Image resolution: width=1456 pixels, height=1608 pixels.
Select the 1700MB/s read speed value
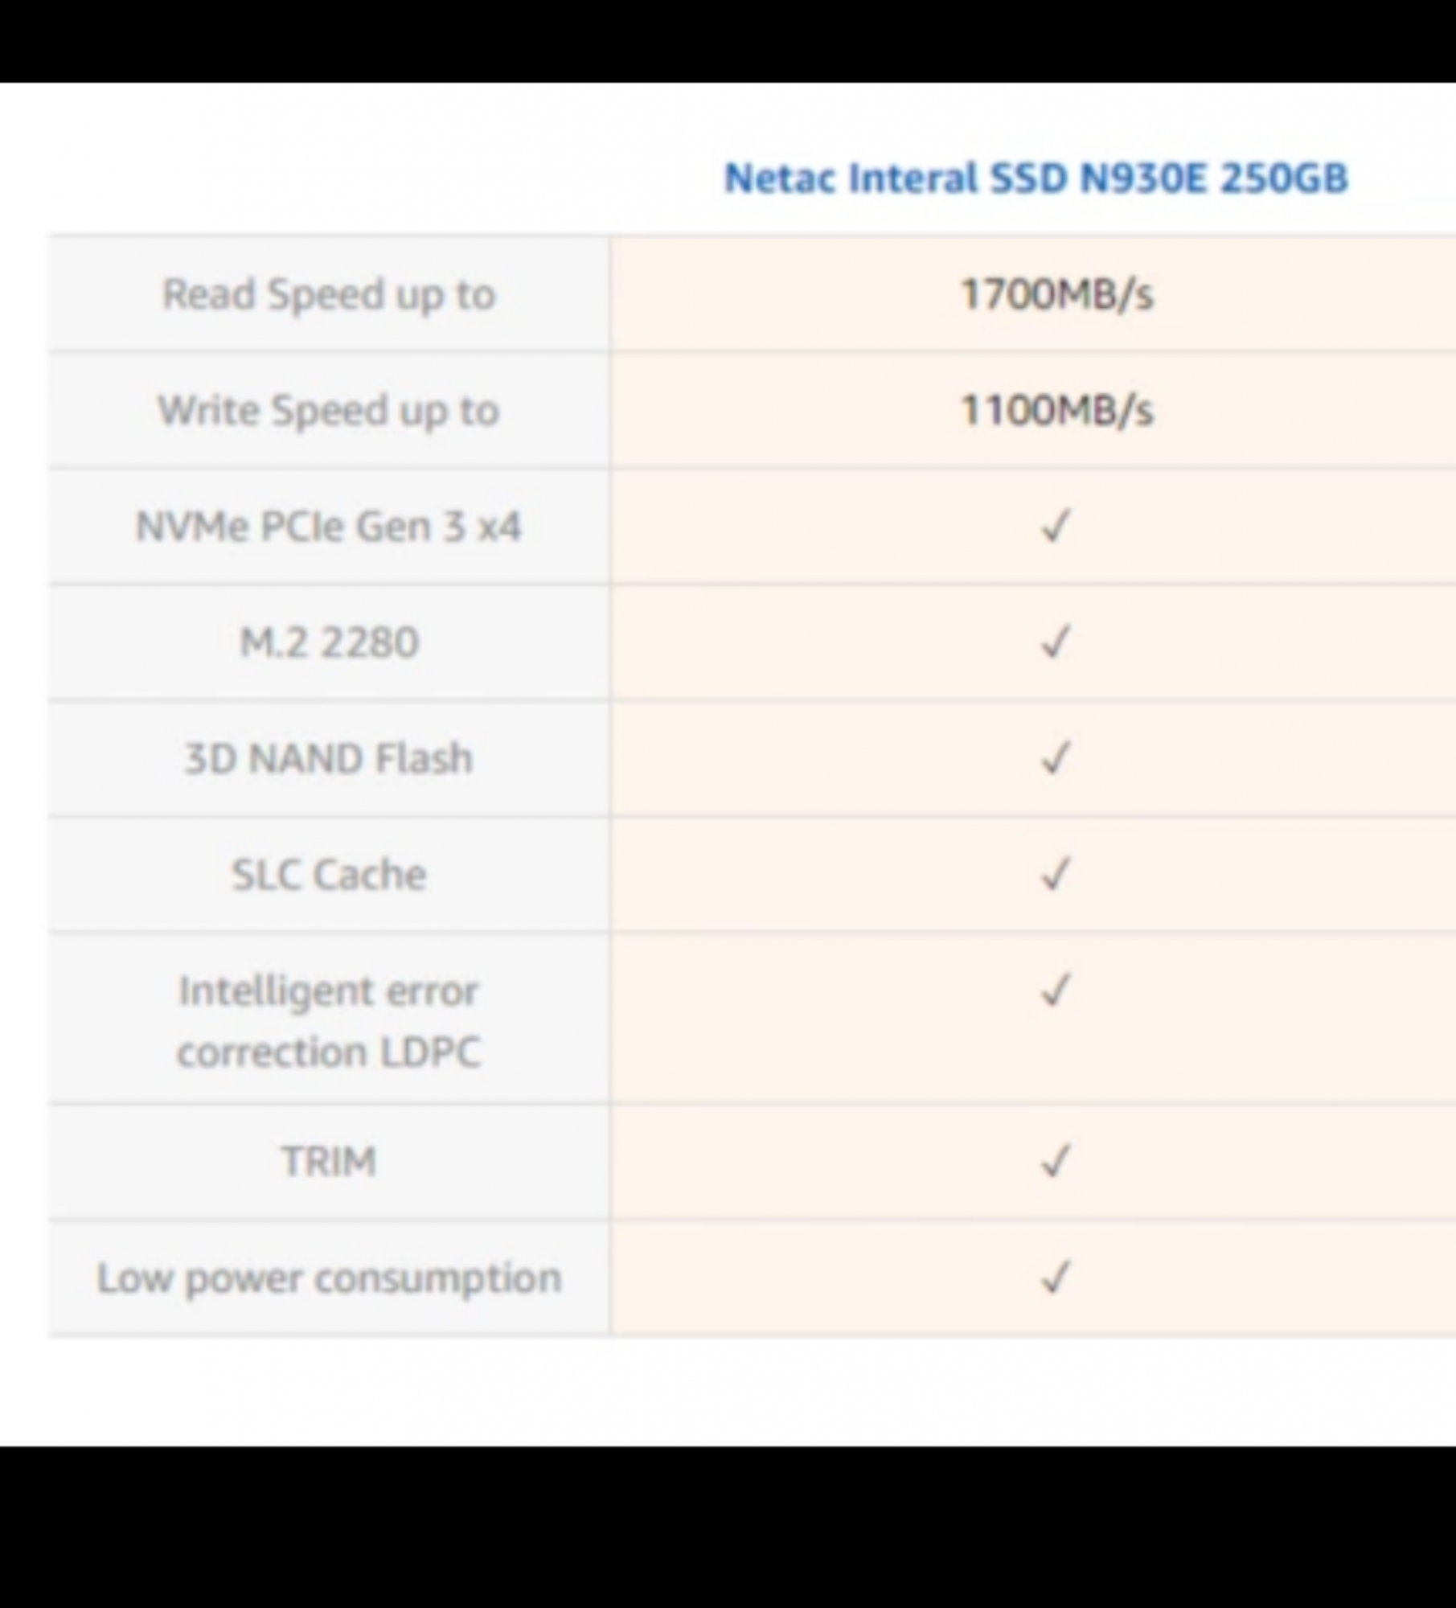click(1056, 294)
